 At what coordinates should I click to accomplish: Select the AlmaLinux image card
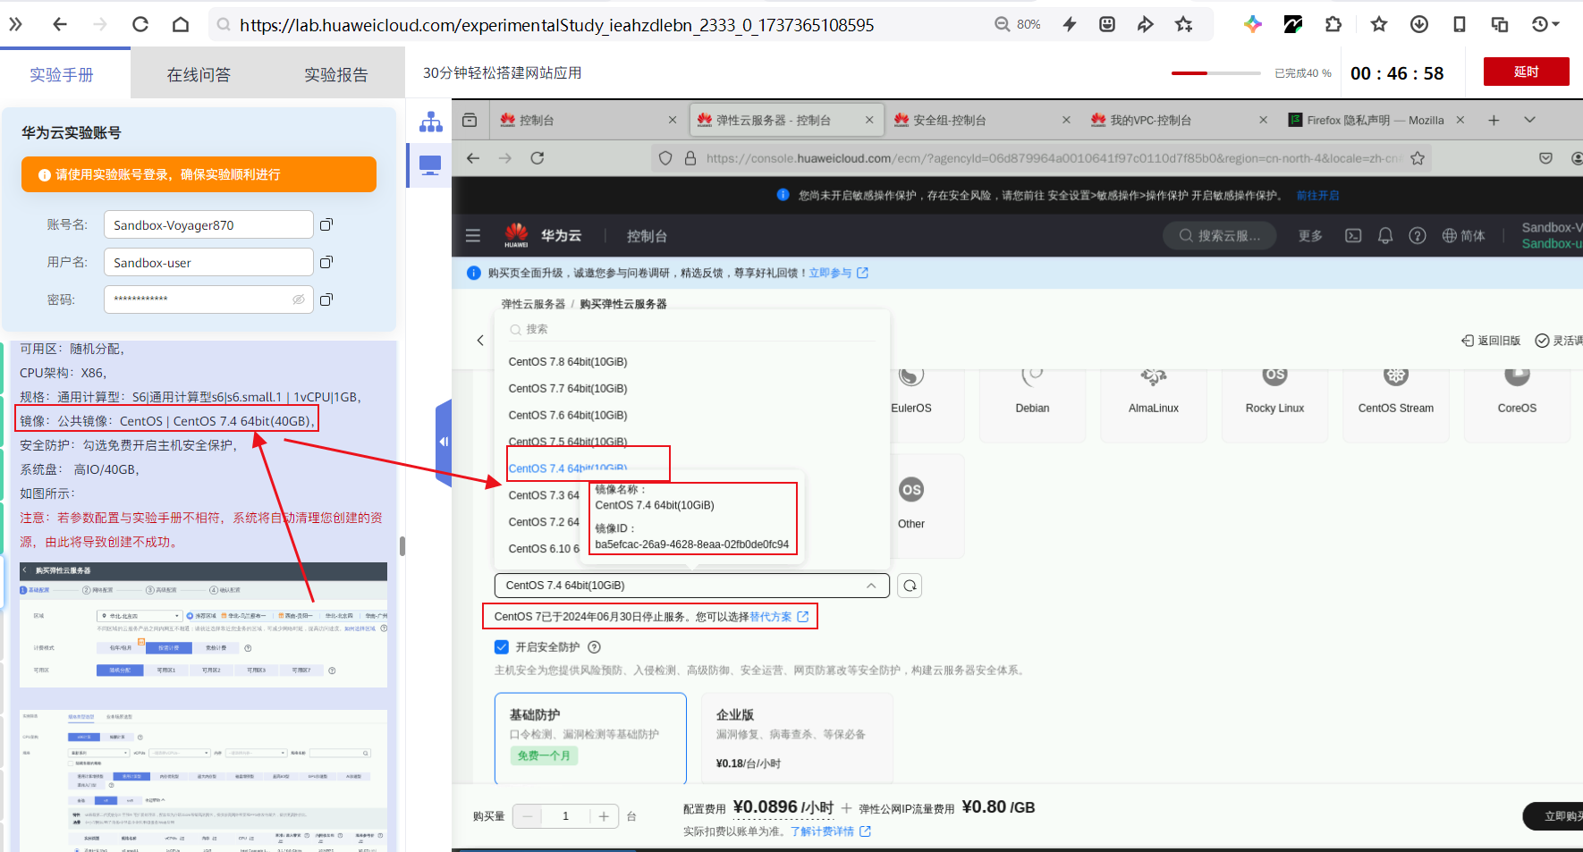click(1154, 407)
